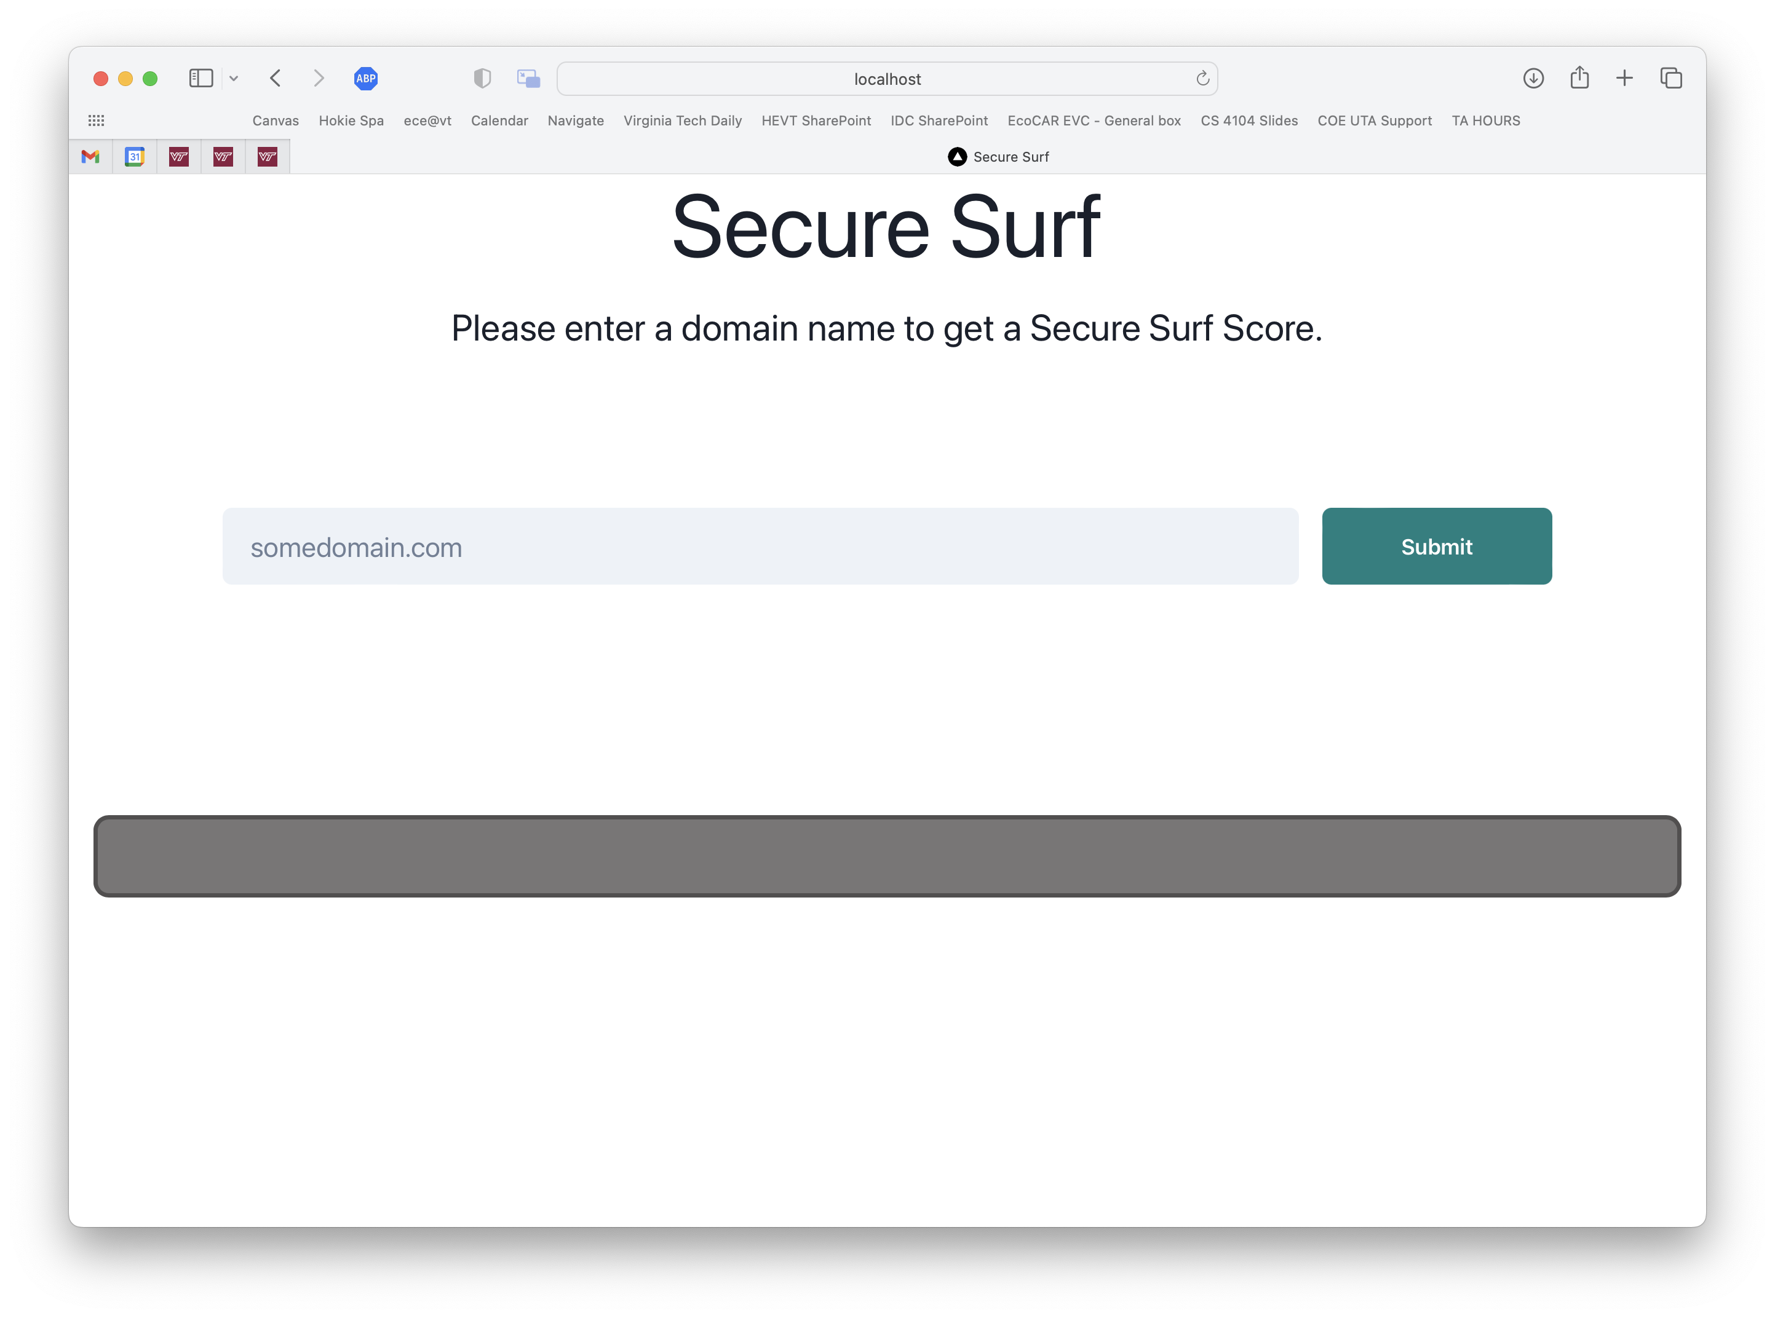Show the favorites grid icon

coord(97,120)
